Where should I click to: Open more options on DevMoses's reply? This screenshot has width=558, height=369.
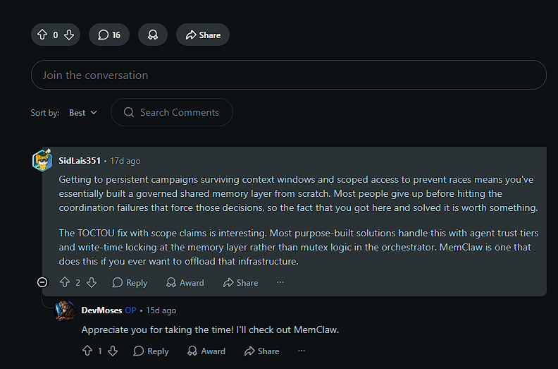click(302, 351)
